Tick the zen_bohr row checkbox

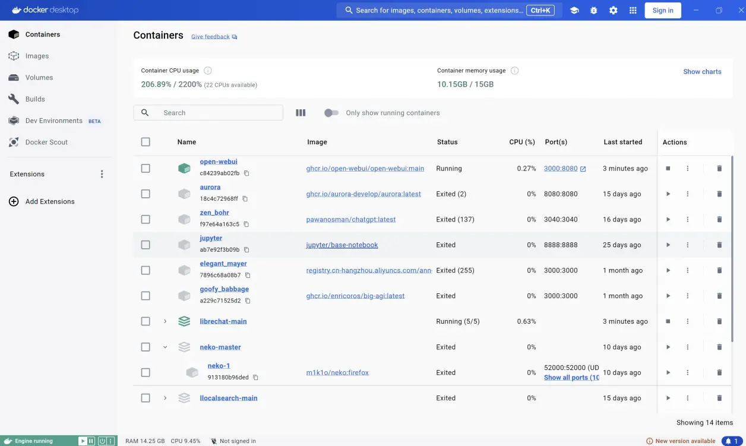[x=146, y=220]
